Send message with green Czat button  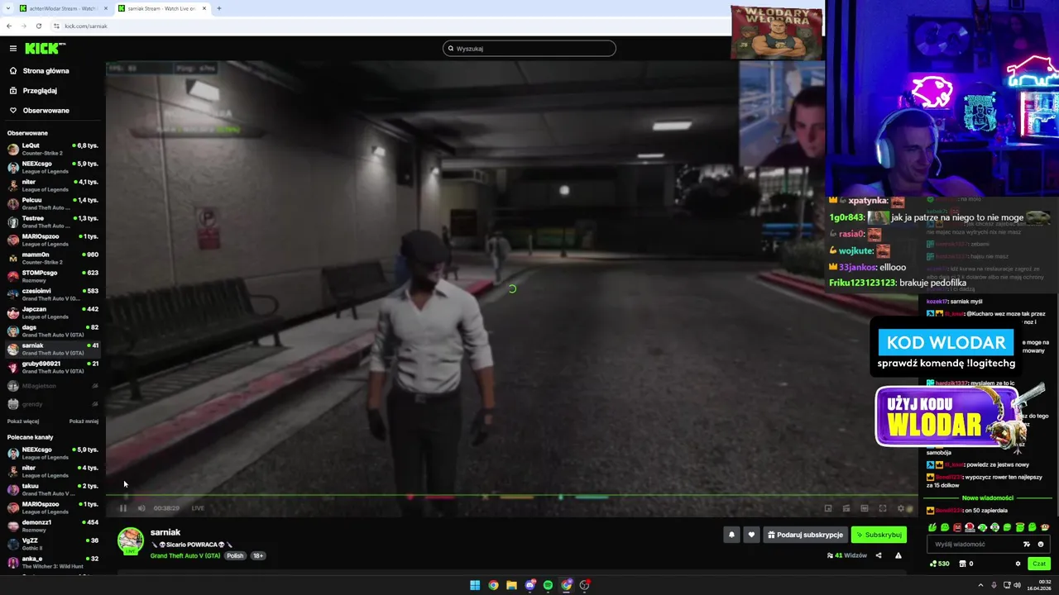coord(1039,564)
